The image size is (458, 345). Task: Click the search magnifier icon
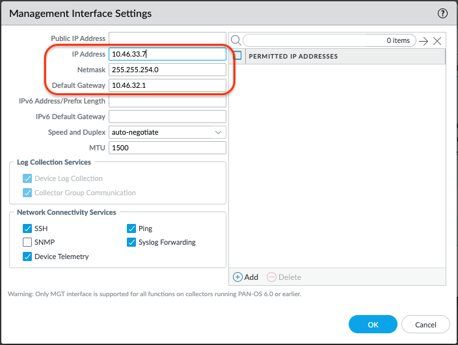point(236,40)
